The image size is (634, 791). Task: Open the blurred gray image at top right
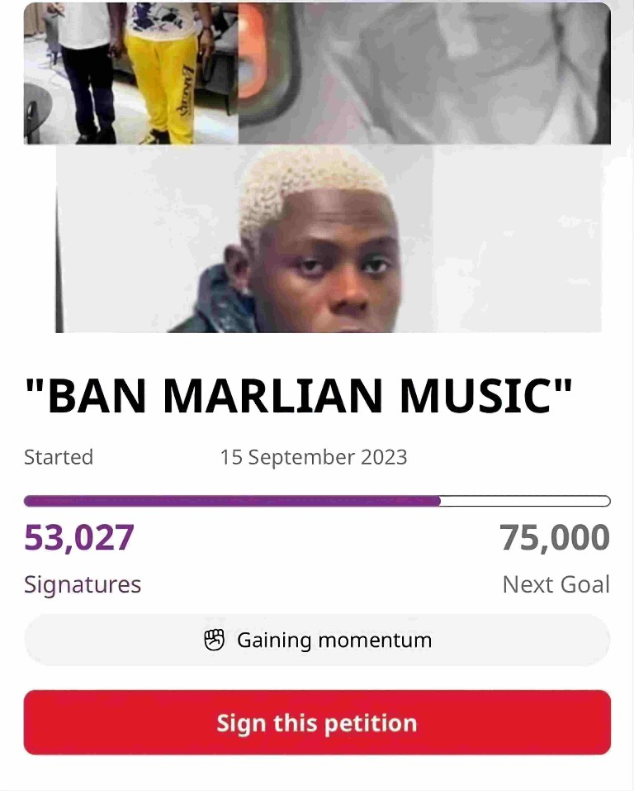coord(424,73)
